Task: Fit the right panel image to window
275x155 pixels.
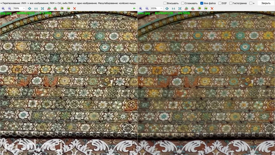Action: click(x=180, y=8)
